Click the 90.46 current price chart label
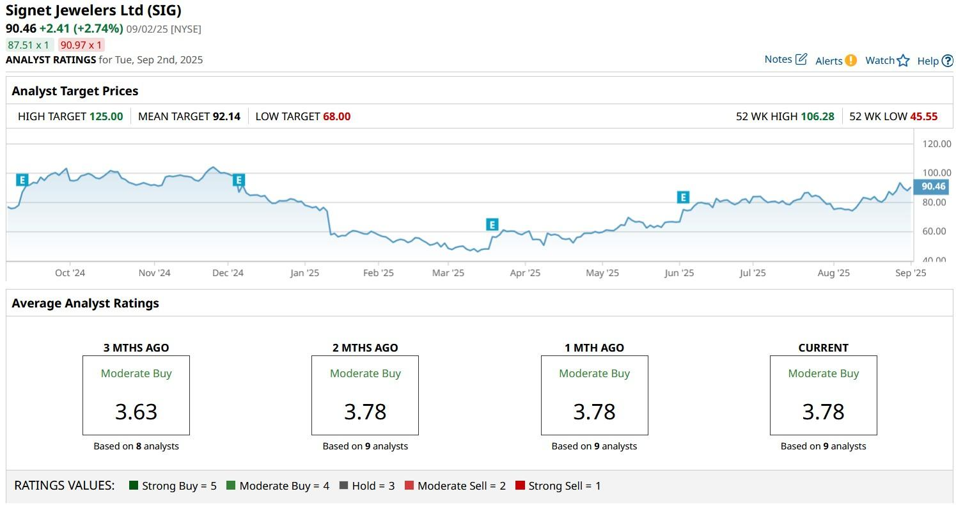Screen dimensions: 956x505 click(933, 187)
